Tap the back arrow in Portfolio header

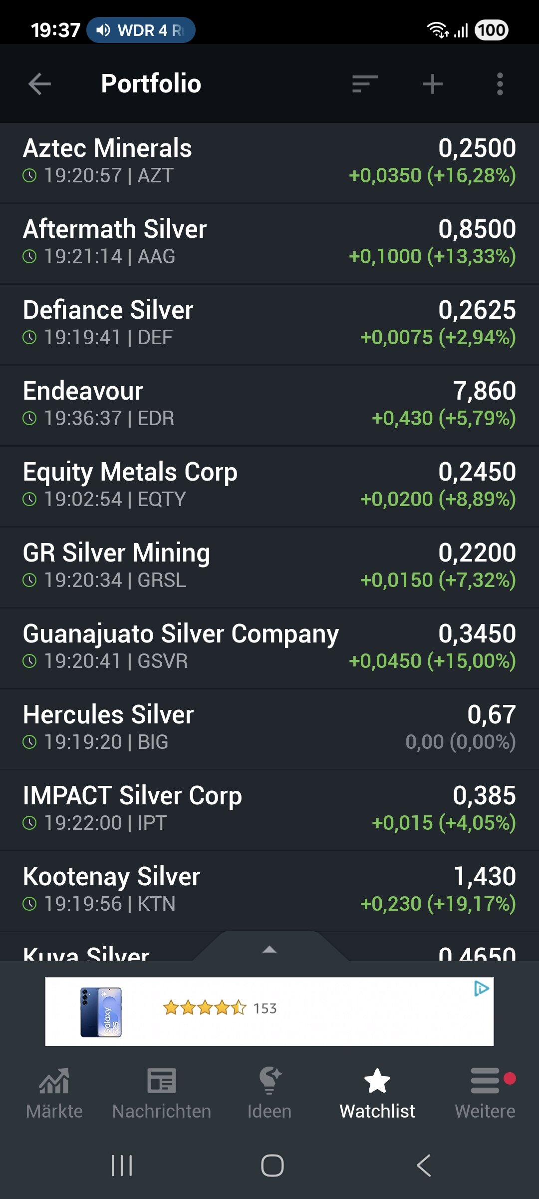click(x=40, y=84)
